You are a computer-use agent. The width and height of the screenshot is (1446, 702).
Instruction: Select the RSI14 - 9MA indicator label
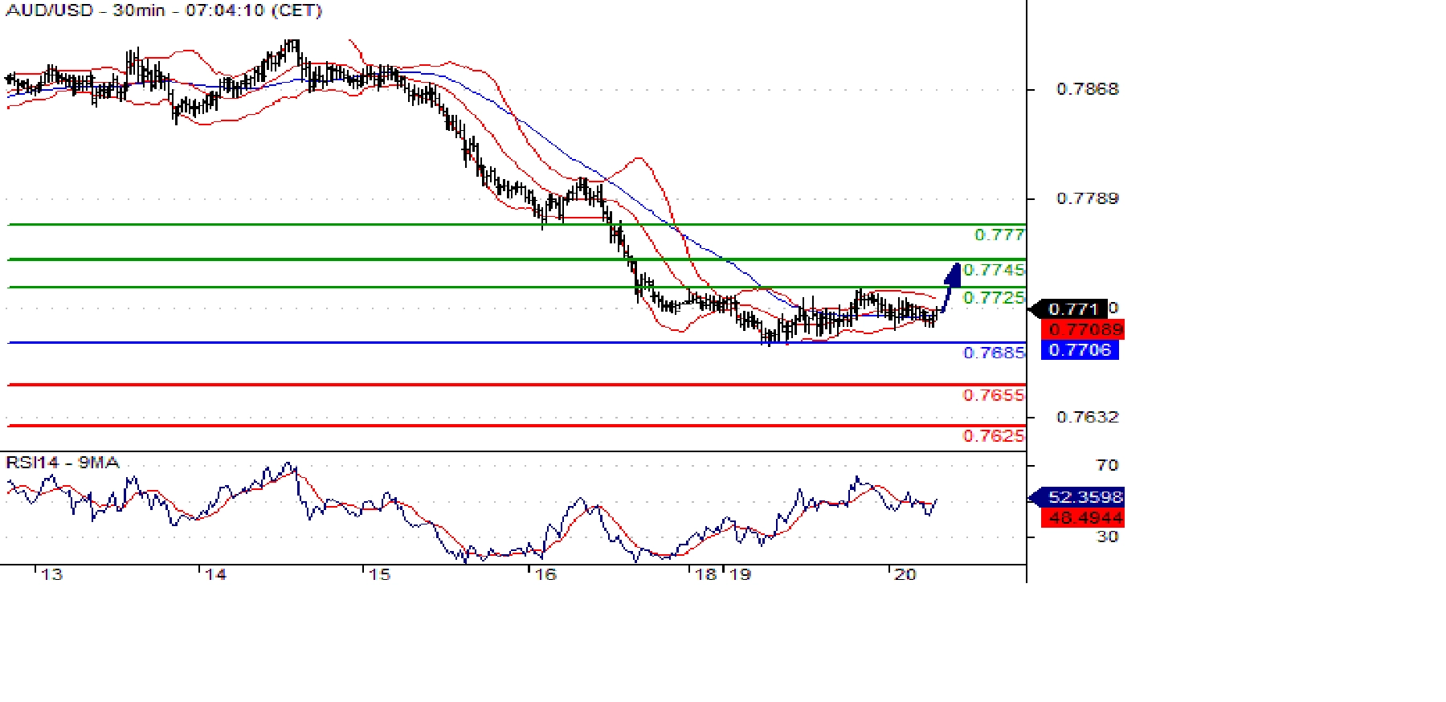click(63, 463)
